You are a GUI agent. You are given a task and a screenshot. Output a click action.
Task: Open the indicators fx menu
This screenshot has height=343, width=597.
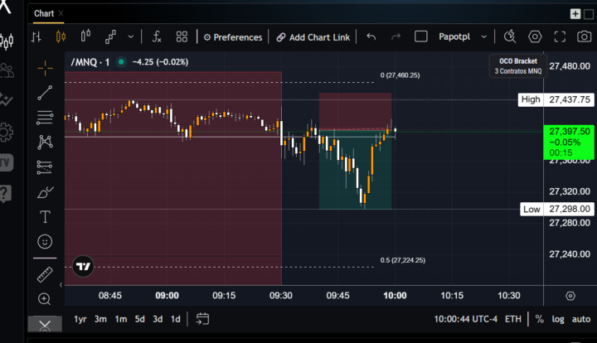point(157,37)
